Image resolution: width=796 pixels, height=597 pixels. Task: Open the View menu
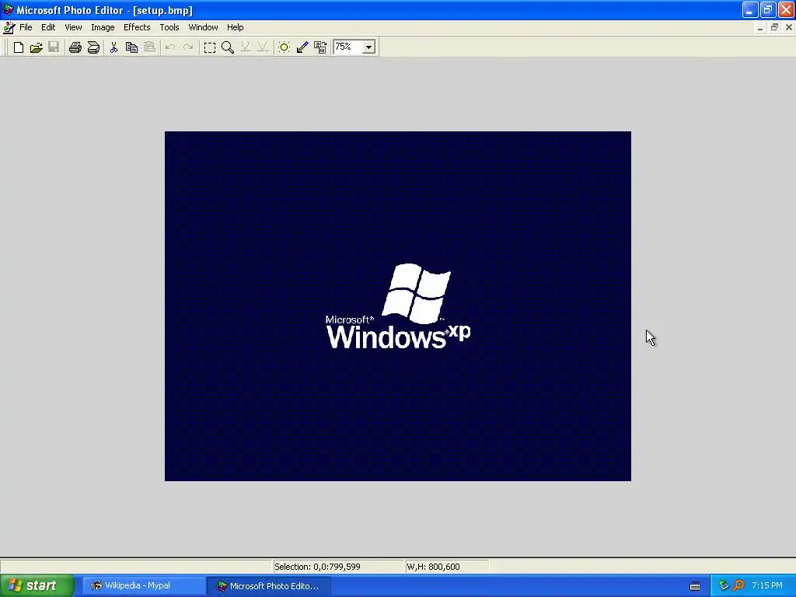pyautogui.click(x=73, y=27)
